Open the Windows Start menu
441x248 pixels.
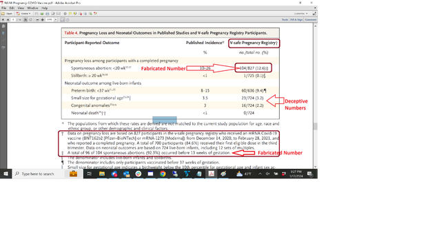click(6, 174)
